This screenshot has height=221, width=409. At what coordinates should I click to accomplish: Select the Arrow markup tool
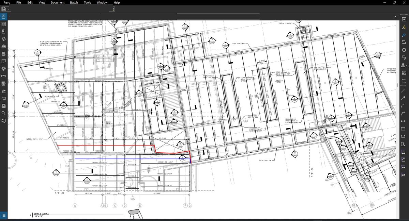pyautogui.click(x=404, y=98)
